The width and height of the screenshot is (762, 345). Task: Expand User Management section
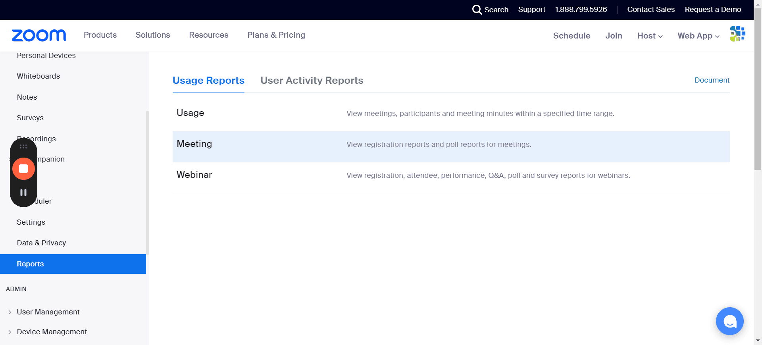[10, 312]
